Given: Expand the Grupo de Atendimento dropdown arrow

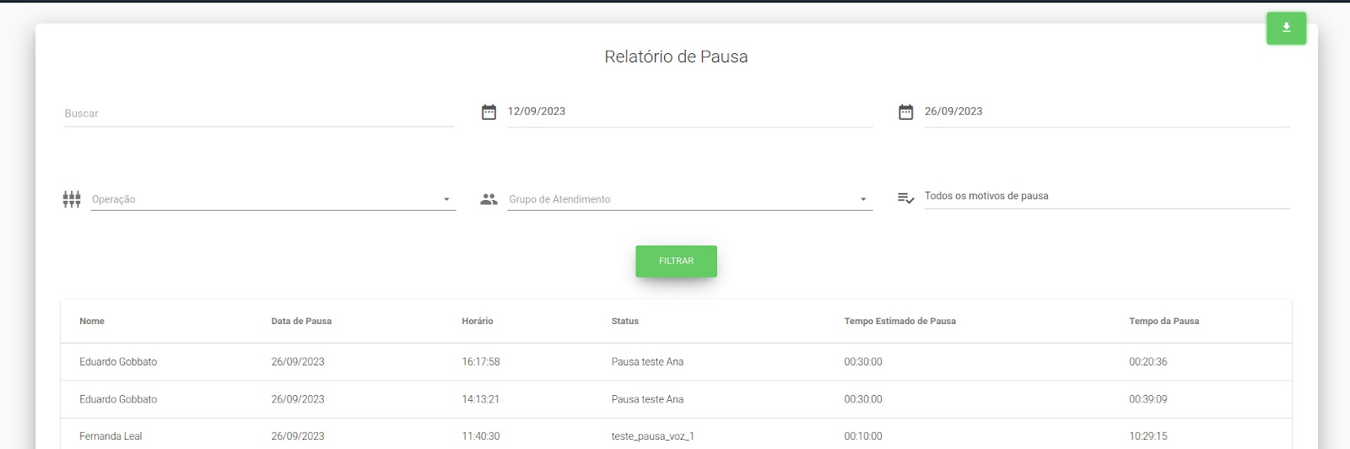Looking at the screenshot, I should click(863, 200).
